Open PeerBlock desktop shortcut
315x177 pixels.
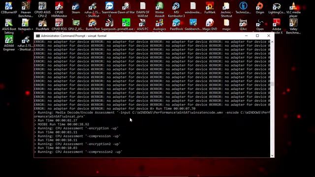pos(176,25)
